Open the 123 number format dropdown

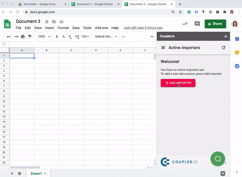pyautogui.click(x=85, y=36)
